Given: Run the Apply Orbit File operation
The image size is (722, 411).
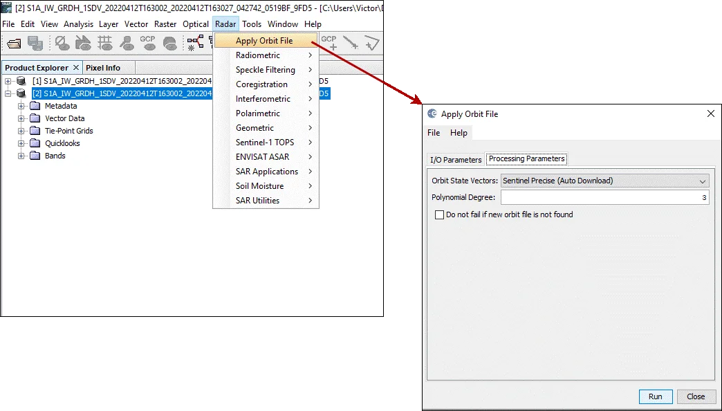Looking at the screenshot, I should click(x=655, y=396).
